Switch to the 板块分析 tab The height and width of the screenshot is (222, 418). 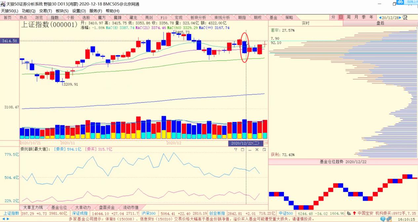[198, 18]
